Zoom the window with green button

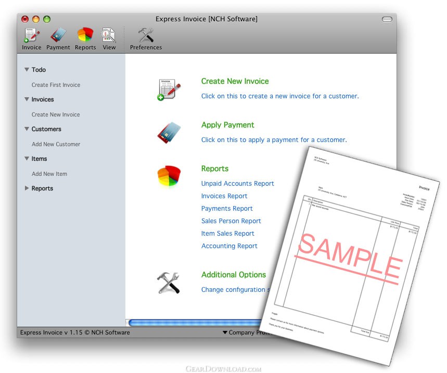[47, 19]
